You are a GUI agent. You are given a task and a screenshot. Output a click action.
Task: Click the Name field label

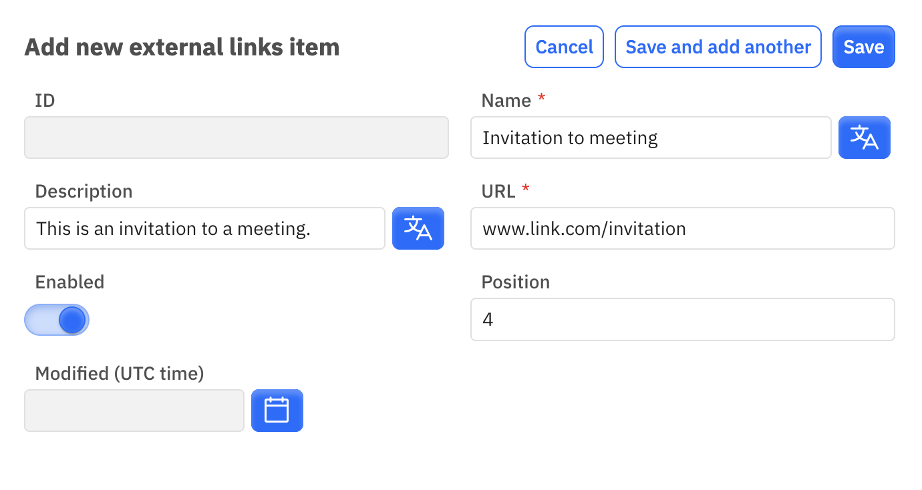[x=506, y=100]
